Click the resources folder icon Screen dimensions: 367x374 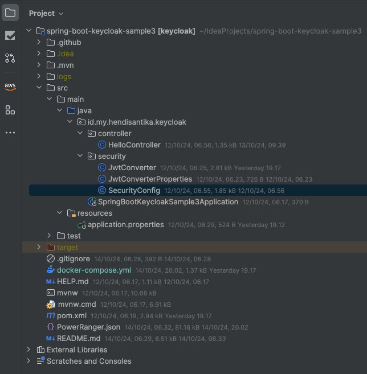[71, 213]
